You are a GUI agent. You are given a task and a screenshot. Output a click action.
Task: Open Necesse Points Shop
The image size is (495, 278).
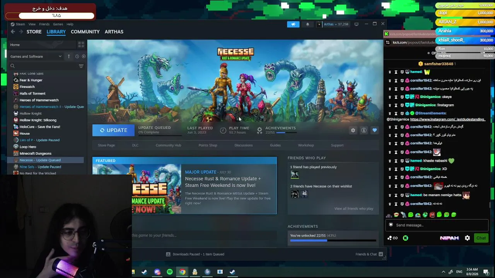[x=208, y=145]
